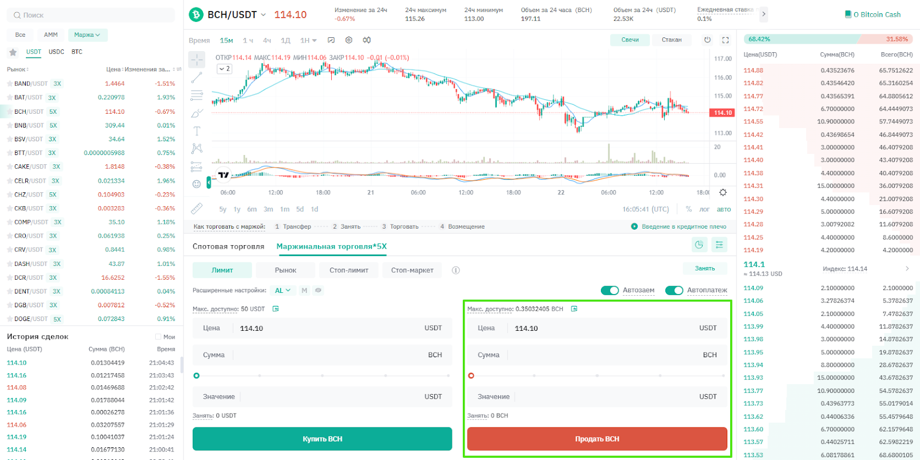Click the favorites star filter
This screenshot has width=920, height=460.
13,52
